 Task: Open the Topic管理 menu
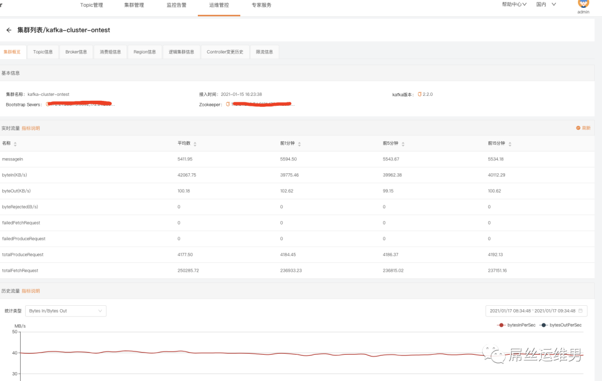coord(91,5)
